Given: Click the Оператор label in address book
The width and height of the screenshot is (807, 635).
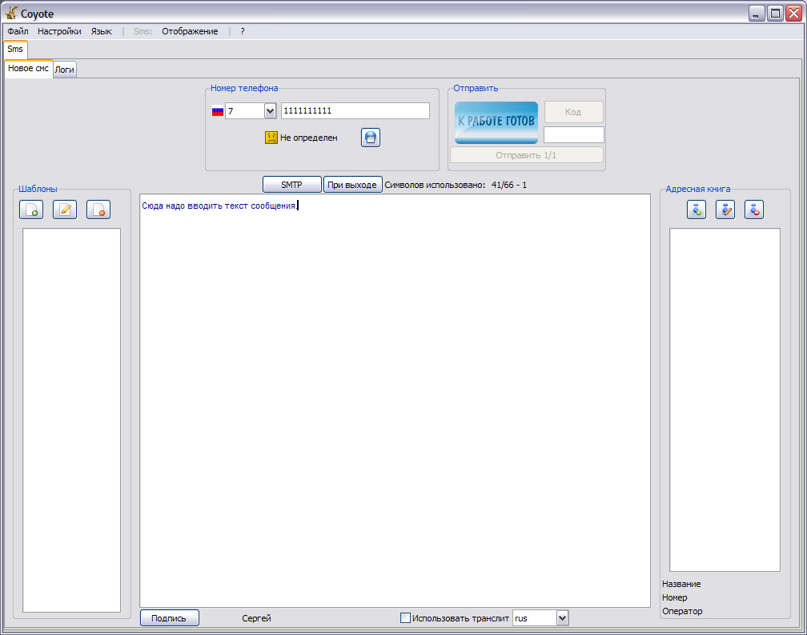Looking at the screenshot, I should coord(682,611).
